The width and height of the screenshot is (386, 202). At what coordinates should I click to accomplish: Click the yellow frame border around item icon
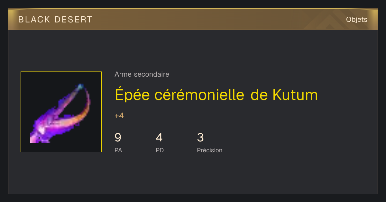[x=61, y=72]
